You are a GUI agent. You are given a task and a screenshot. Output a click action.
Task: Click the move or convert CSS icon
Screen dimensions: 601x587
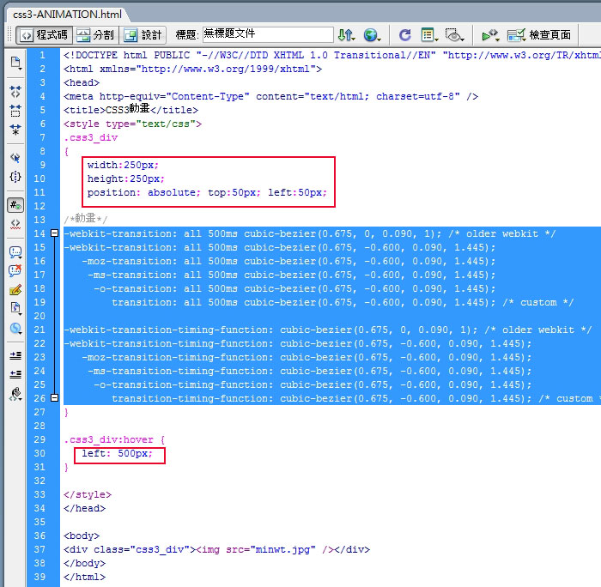pyautogui.click(x=15, y=328)
